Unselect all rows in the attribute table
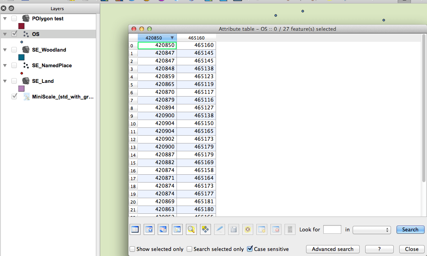427x256 pixels. coord(135,229)
